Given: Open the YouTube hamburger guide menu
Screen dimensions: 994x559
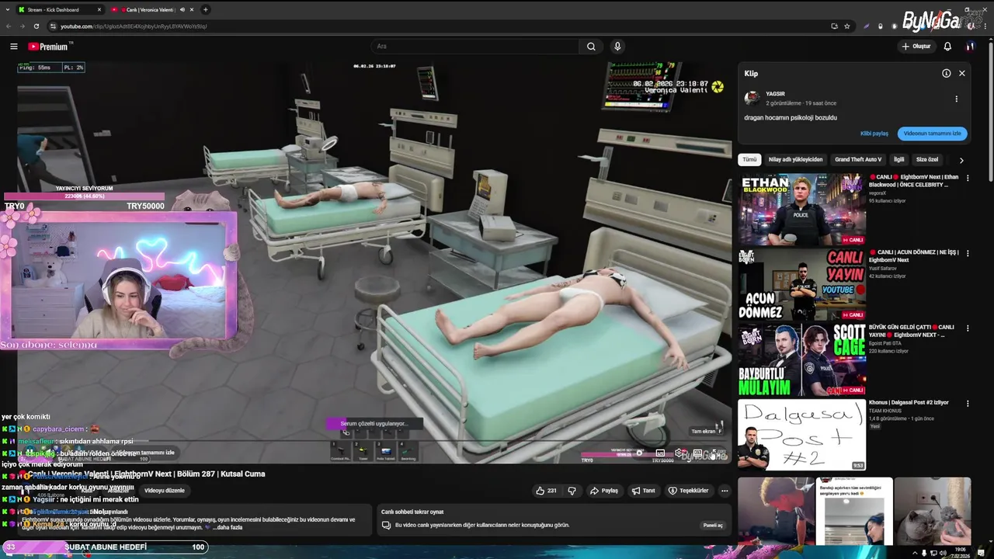Looking at the screenshot, I should [x=13, y=47].
